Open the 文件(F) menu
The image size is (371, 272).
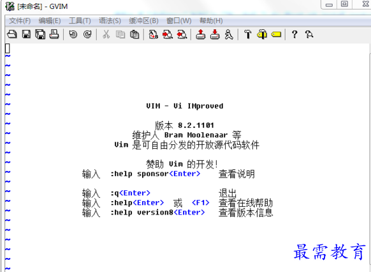[x=20, y=21]
